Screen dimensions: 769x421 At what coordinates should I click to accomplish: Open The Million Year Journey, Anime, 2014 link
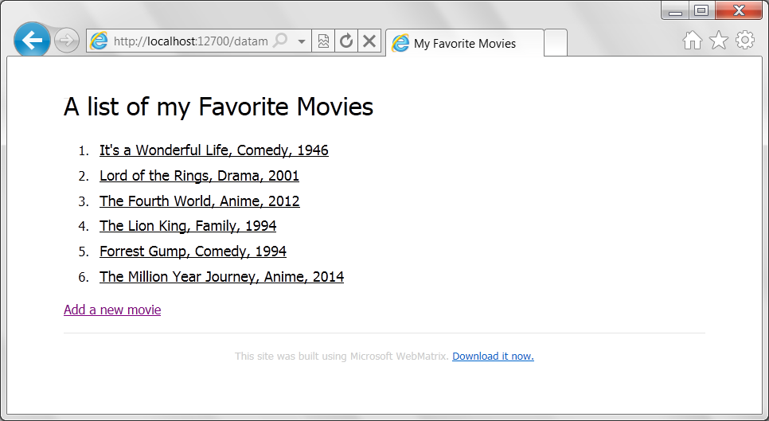point(221,276)
